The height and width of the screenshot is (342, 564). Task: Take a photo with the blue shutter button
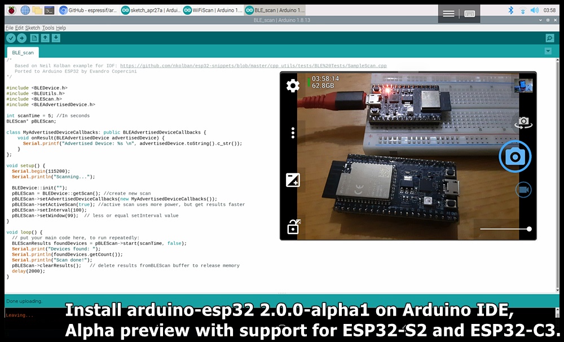515,156
